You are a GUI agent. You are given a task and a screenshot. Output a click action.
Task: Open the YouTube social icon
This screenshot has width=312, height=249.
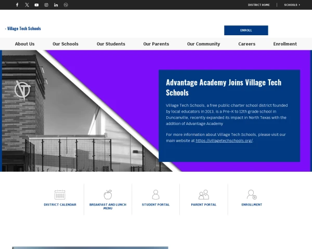[x=36, y=5]
